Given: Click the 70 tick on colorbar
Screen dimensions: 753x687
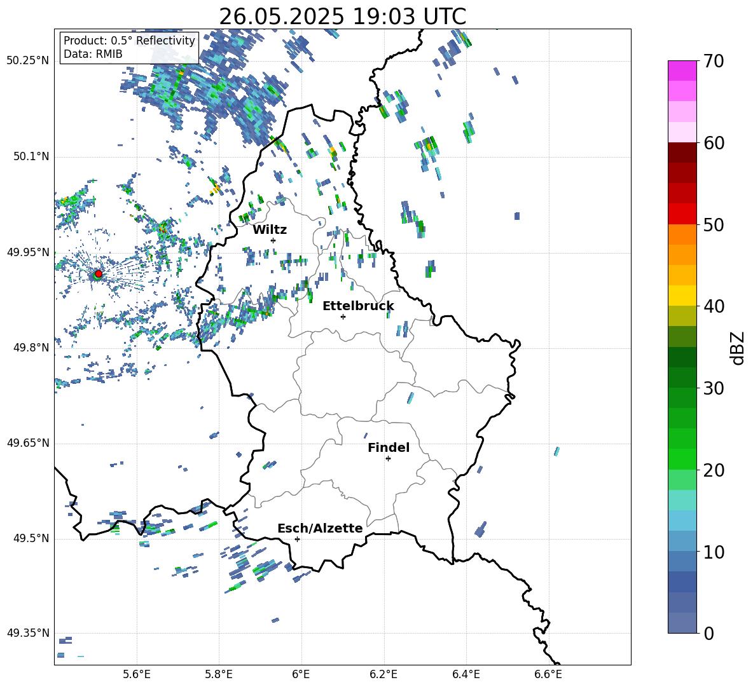Looking at the screenshot, I should tap(714, 62).
